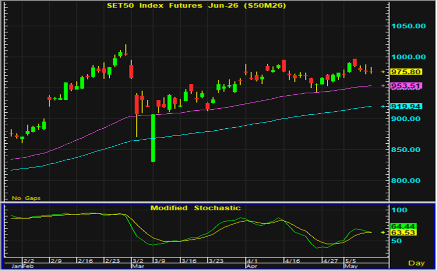Click the 2/16 date label
Screen dimensions: 437x271
(x=85, y=261)
